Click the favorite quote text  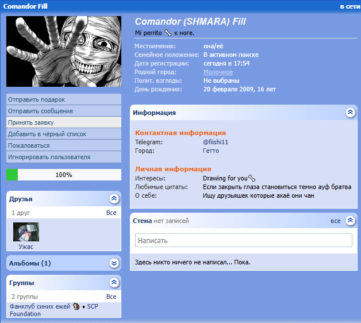[x=277, y=187]
